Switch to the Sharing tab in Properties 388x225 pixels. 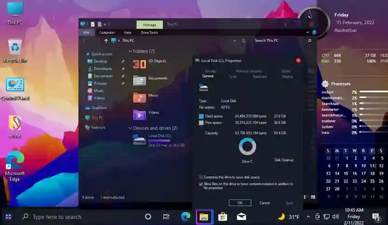(287, 77)
